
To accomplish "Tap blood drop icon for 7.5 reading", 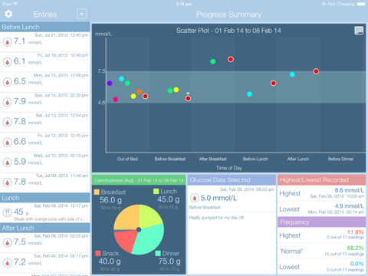I will pos(8,242).
